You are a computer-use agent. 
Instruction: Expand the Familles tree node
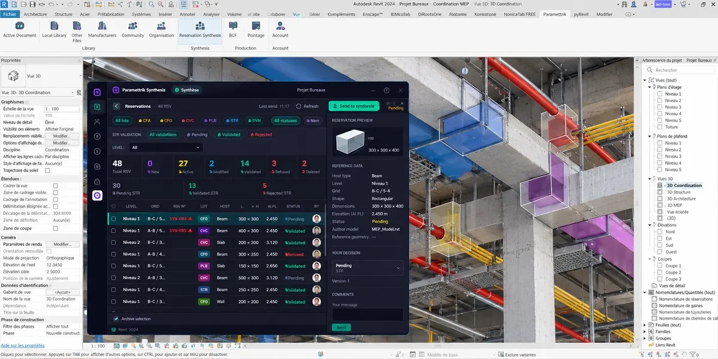click(645, 331)
